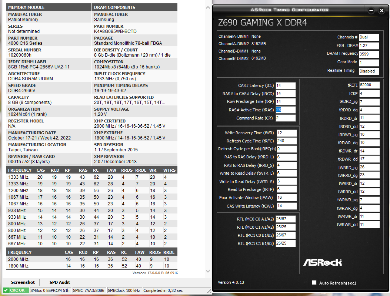Click the 'Completed in 0,32 sec' status text
The image size is (390, 296).
[x=163, y=290]
